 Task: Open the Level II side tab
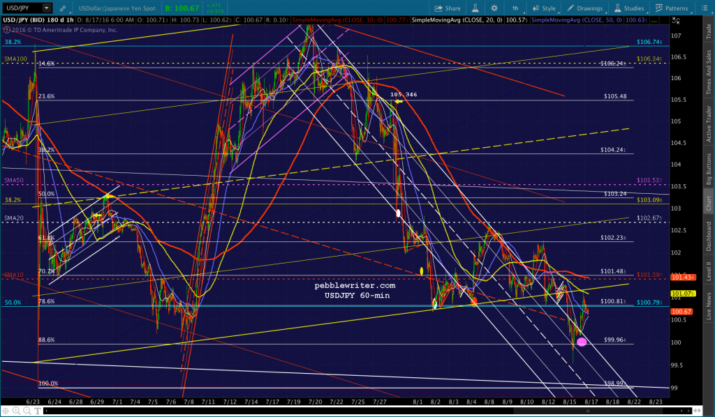tap(709, 271)
